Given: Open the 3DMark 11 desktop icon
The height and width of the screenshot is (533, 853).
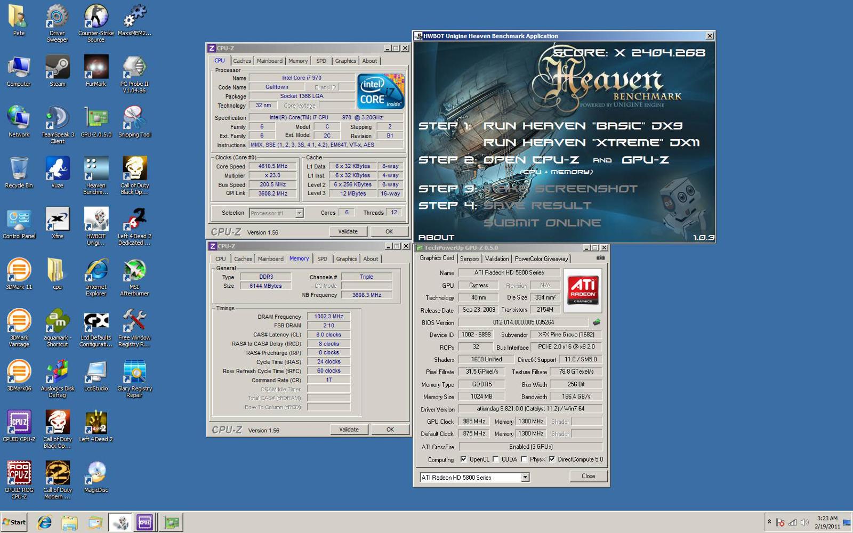Looking at the screenshot, I should tap(19, 273).
